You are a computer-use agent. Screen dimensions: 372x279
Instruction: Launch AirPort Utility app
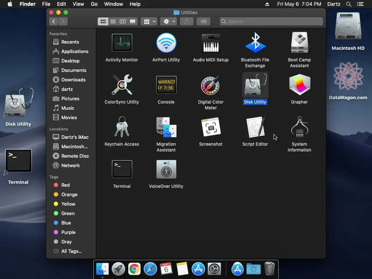click(166, 43)
